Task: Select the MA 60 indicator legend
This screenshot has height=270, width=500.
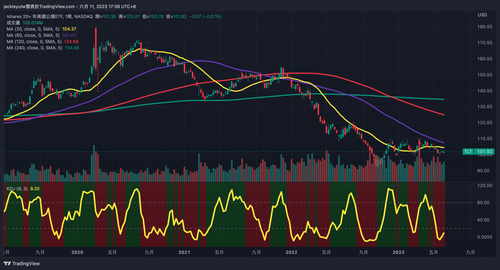Action: pyautogui.click(x=33, y=35)
